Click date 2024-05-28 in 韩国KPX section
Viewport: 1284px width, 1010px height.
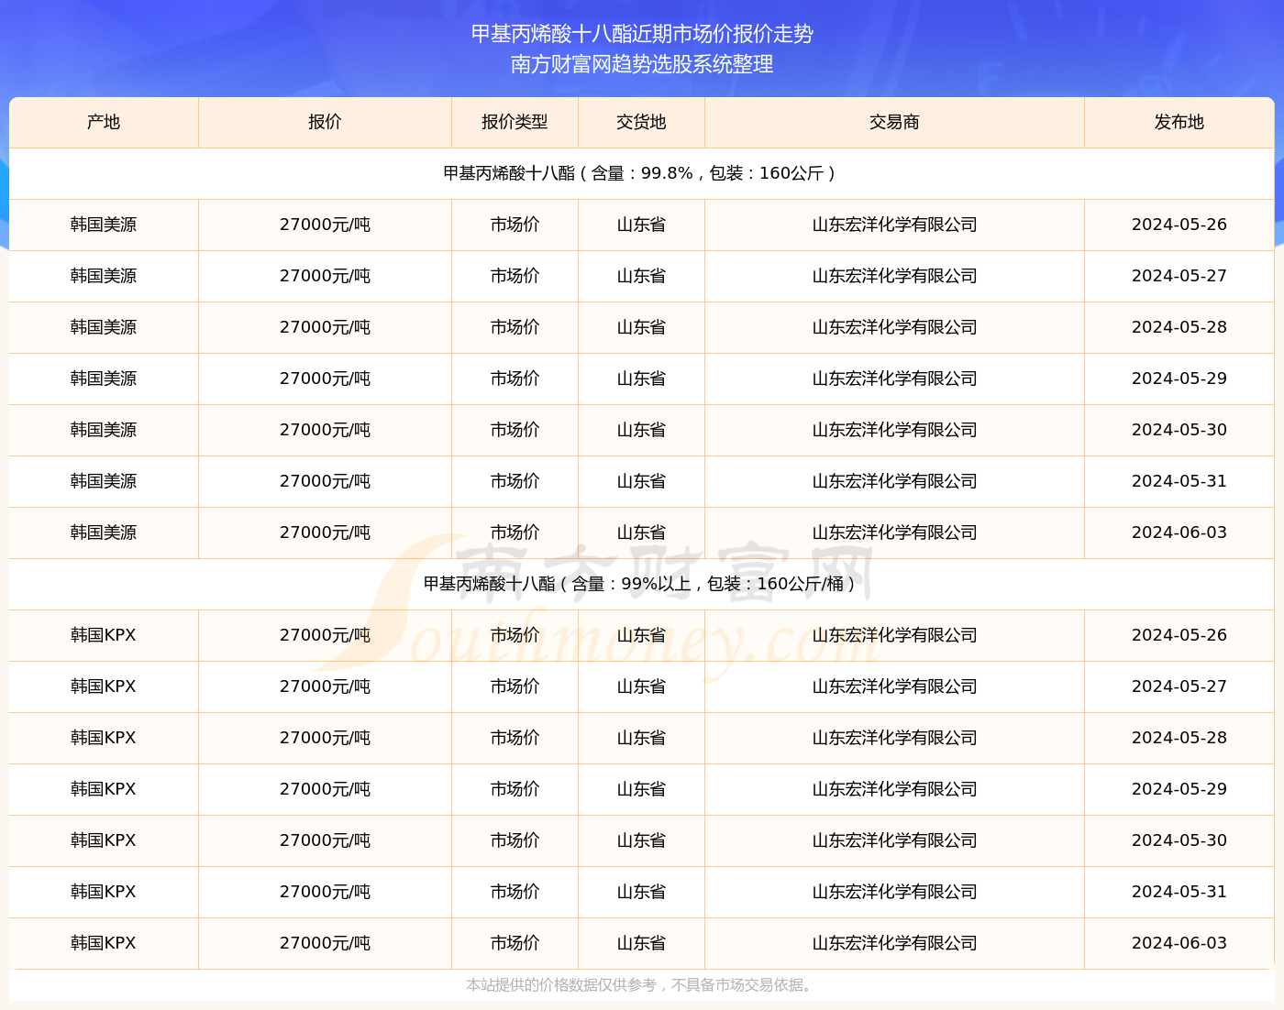[1179, 738]
